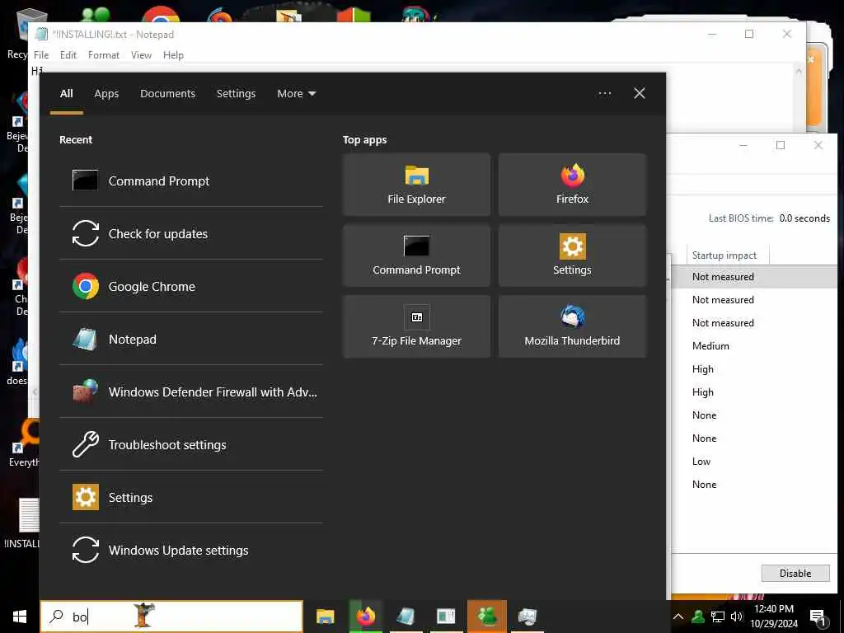
Task: Click the Disable button in Task Manager
Action: 795,574
